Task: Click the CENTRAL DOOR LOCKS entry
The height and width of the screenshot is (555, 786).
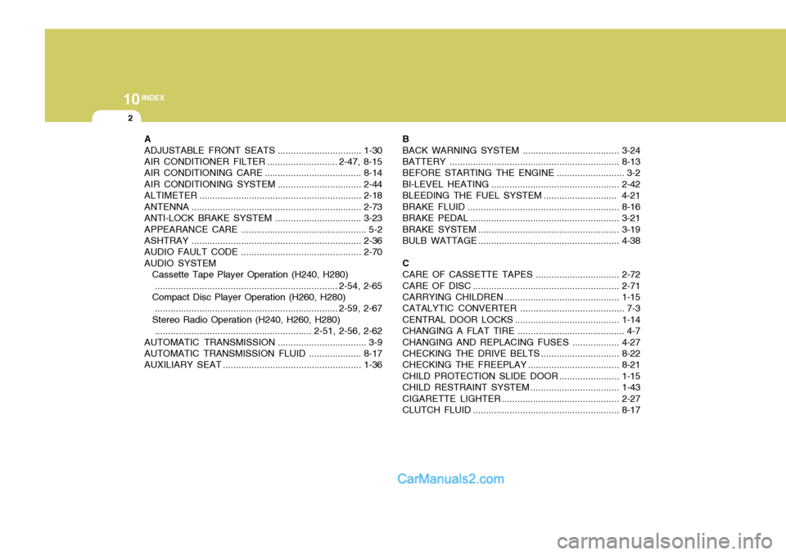Action: [x=522, y=320]
